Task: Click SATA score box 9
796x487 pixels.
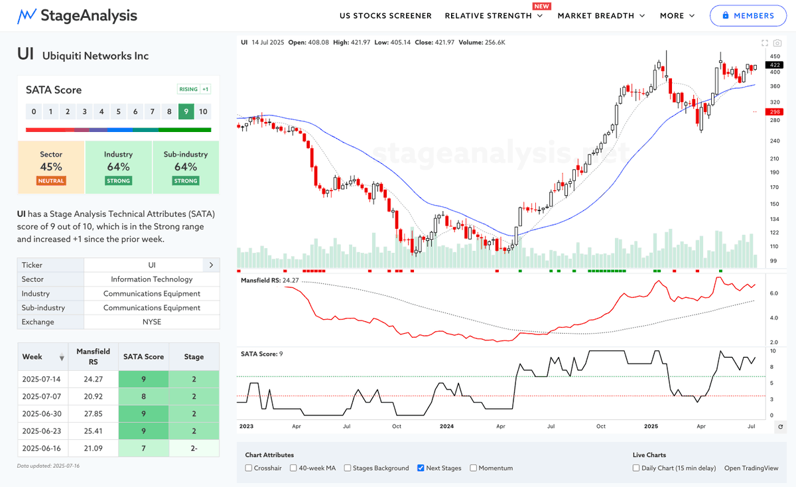Action: (186, 111)
